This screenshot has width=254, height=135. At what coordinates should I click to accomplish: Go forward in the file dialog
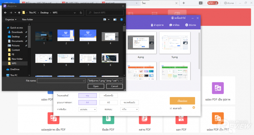pyautogui.click(x=11, y=13)
